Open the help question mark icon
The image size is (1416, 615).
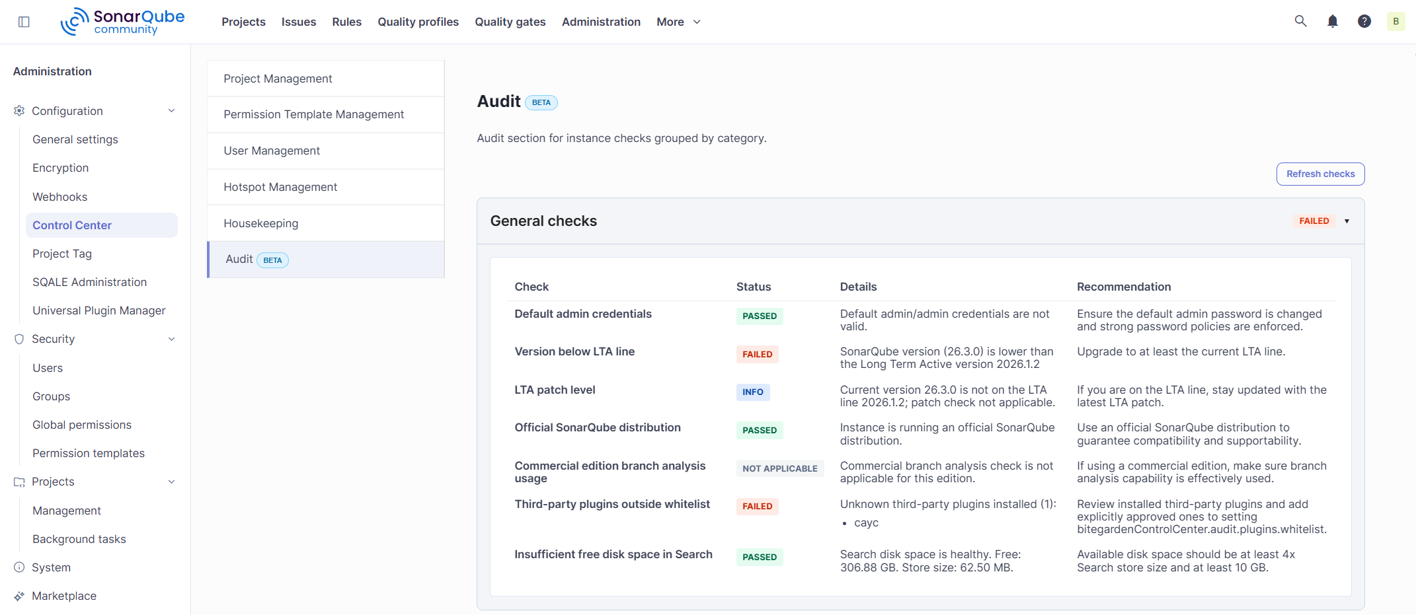[x=1364, y=21]
